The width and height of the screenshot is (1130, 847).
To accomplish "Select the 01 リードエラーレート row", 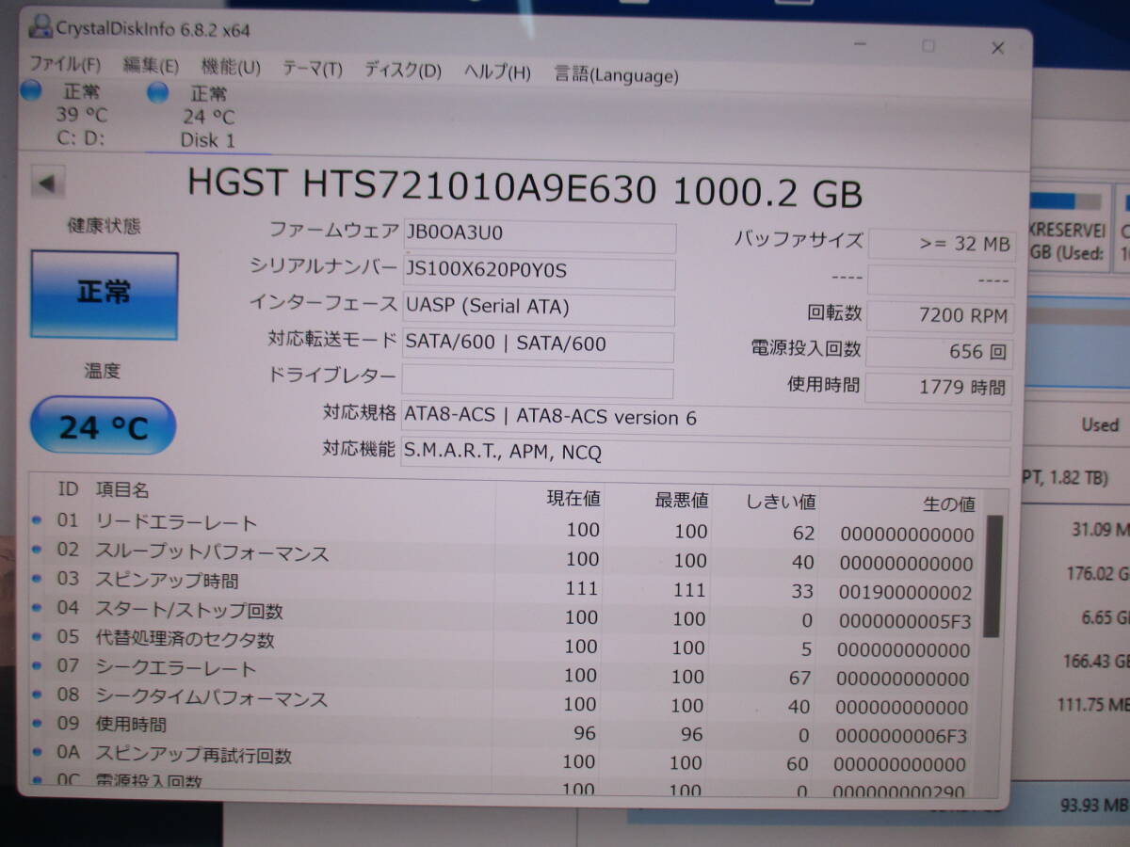I will (504, 527).
